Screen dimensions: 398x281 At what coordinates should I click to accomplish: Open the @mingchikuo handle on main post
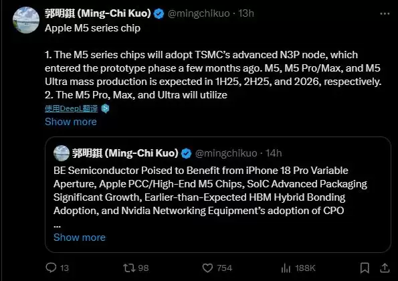(x=199, y=13)
